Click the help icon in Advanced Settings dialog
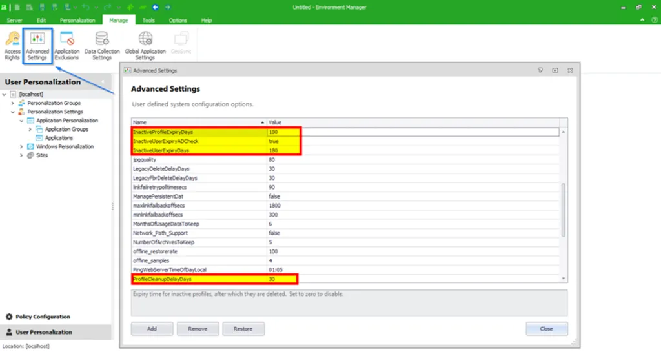The height and width of the screenshot is (352, 661). coord(540,70)
